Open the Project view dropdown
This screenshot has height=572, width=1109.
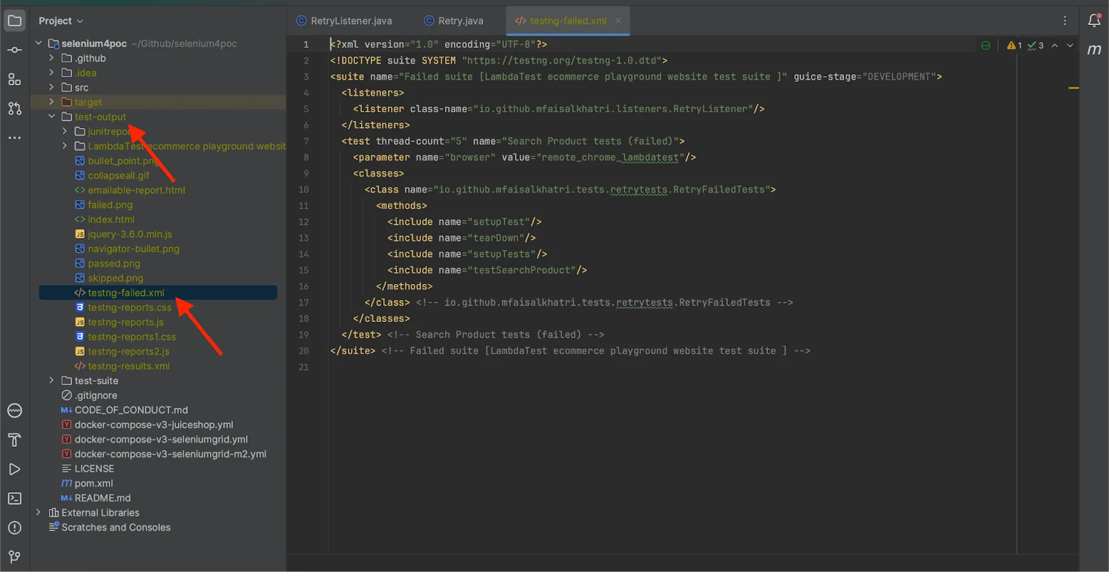pyautogui.click(x=61, y=21)
